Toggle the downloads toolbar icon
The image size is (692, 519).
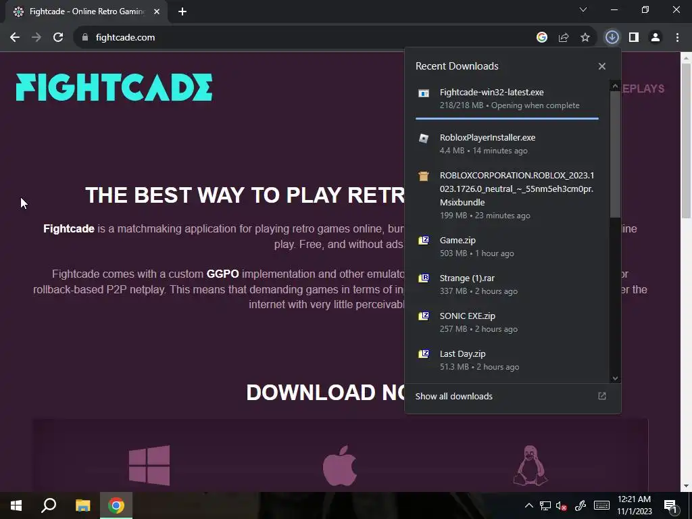click(612, 38)
